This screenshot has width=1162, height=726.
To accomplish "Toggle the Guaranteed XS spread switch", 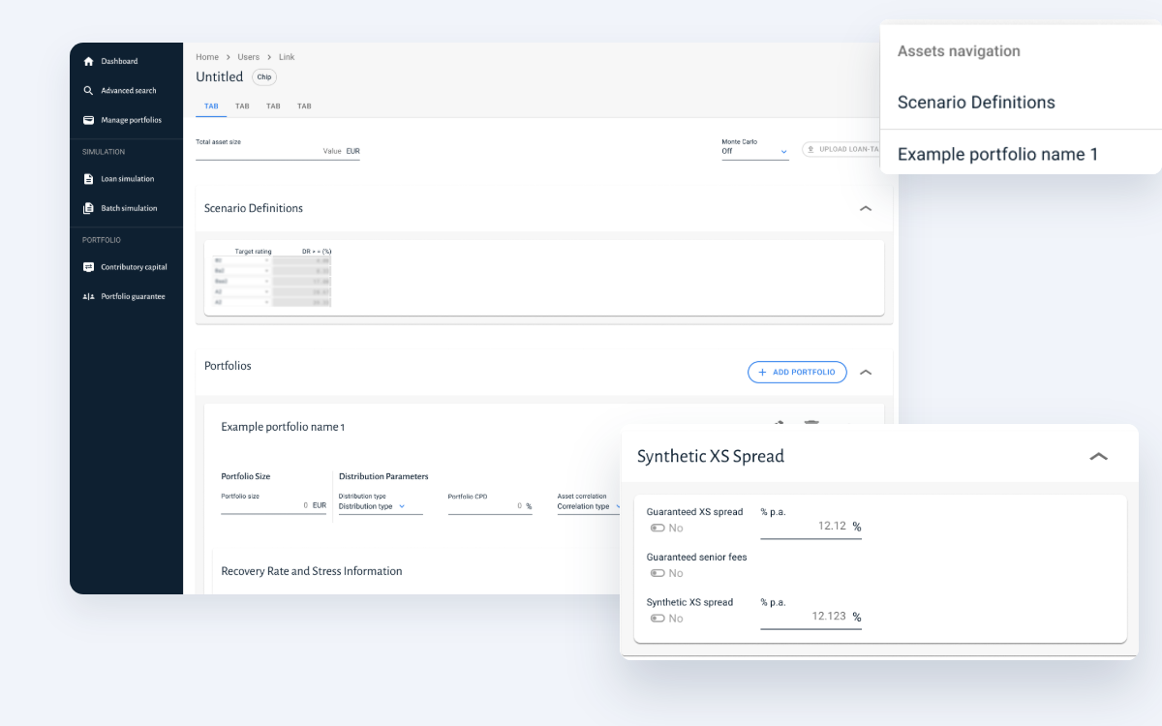I will click(657, 529).
